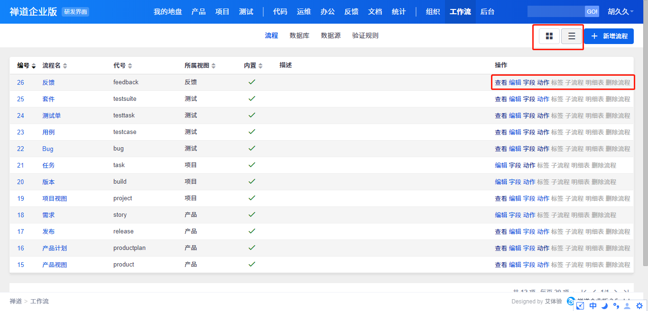Switch to list view layout

(x=572, y=36)
